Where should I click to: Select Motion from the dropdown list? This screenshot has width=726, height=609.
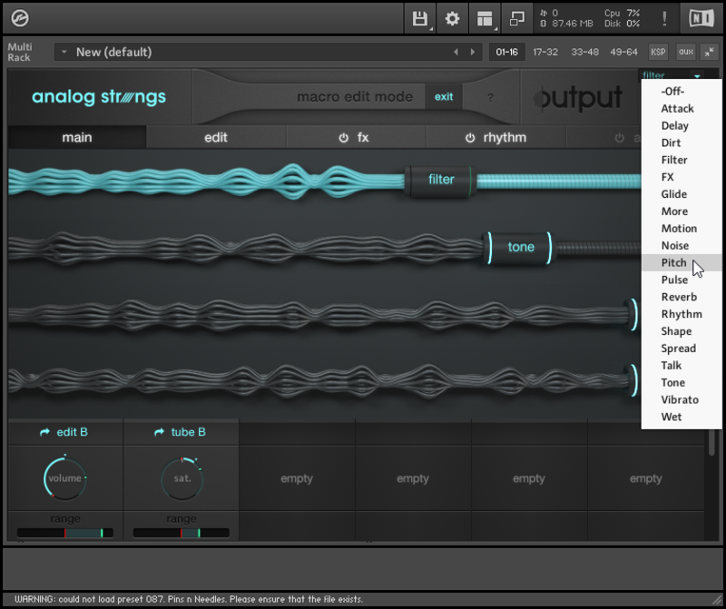(682, 229)
